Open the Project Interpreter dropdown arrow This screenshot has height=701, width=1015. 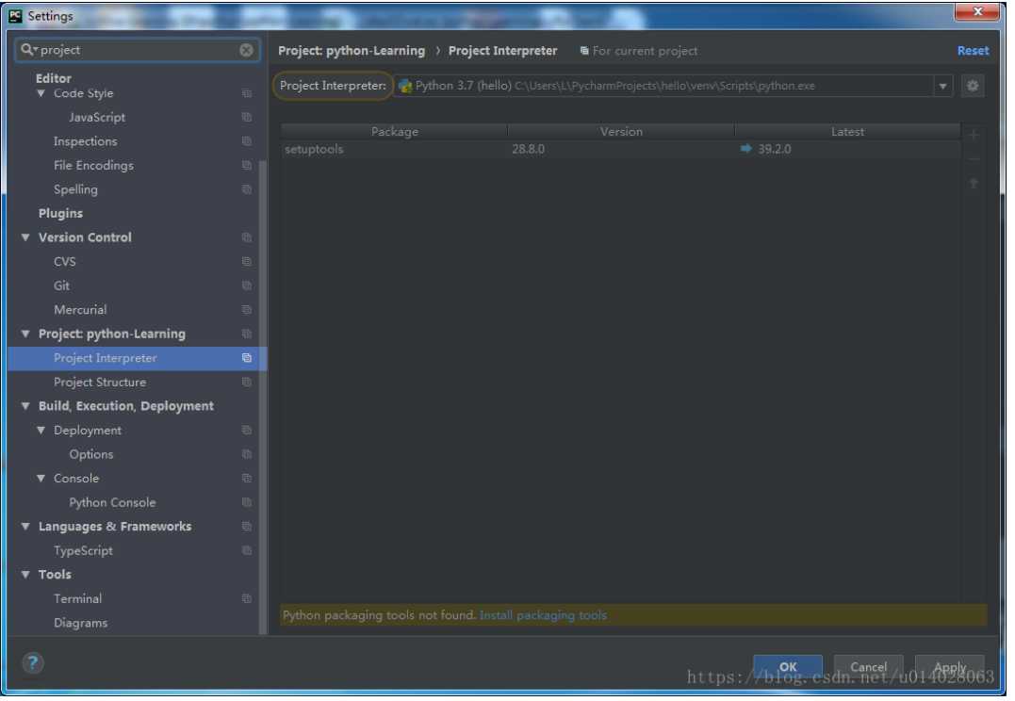point(942,86)
